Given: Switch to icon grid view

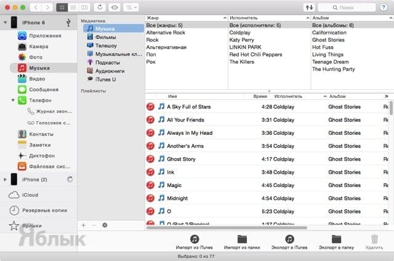Looking at the screenshot, I should pos(62,7).
